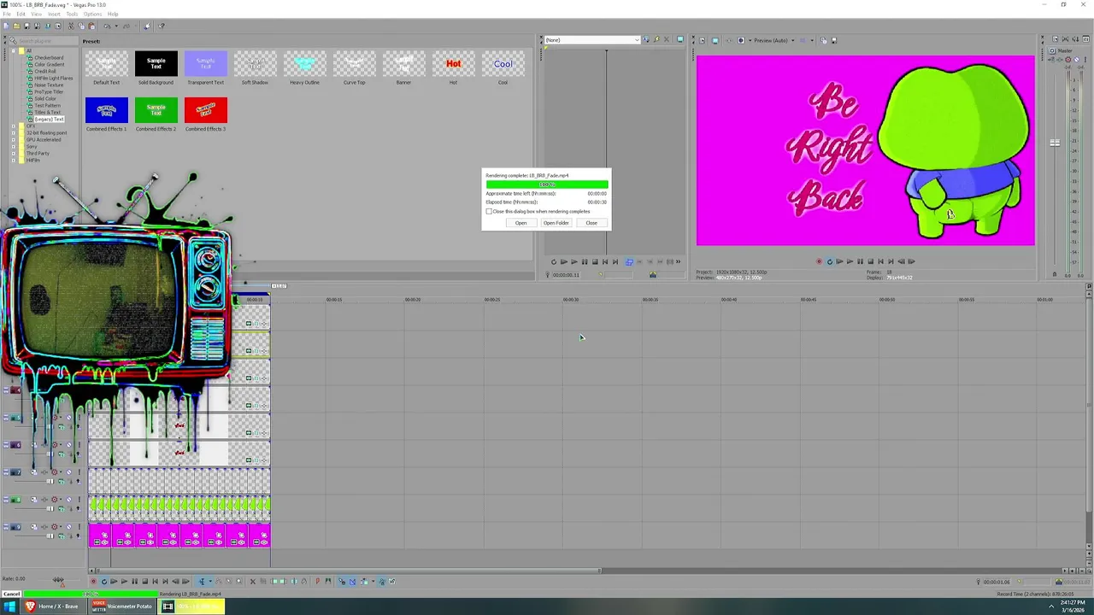The height and width of the screenshot is (615, 1094).
Task: Click Video Preview on External Monitor icon
Action: (715, 40)
